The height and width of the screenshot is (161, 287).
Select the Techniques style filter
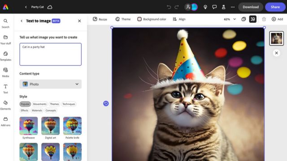point(69,104)
